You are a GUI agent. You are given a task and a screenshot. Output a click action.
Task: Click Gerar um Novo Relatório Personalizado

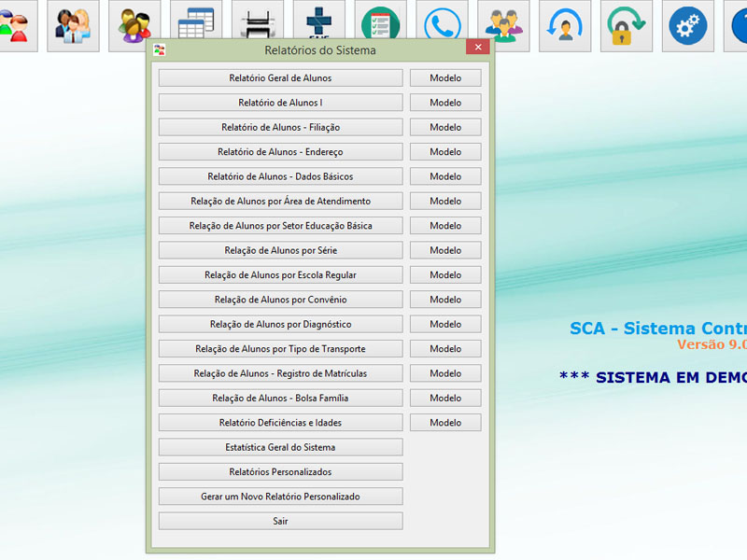click(x=280, y=497)
